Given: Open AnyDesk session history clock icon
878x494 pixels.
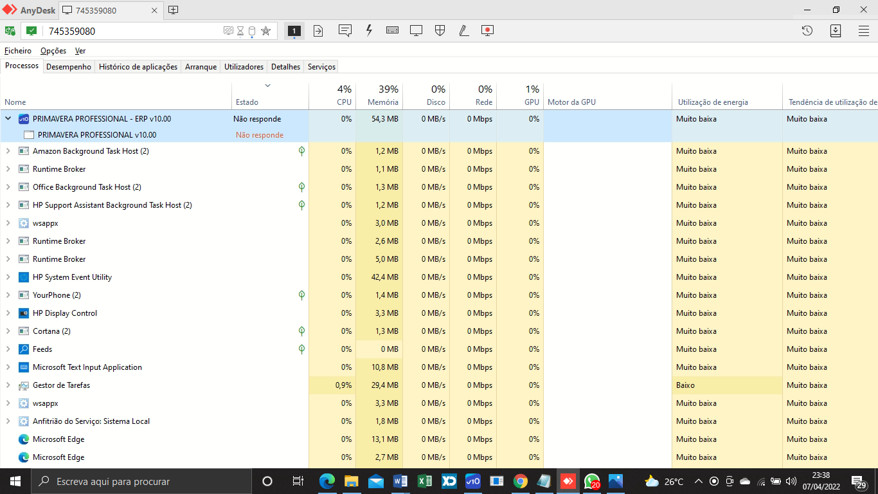Looking at the screenshot, I should pyautogui.click(x=807, y=31).
